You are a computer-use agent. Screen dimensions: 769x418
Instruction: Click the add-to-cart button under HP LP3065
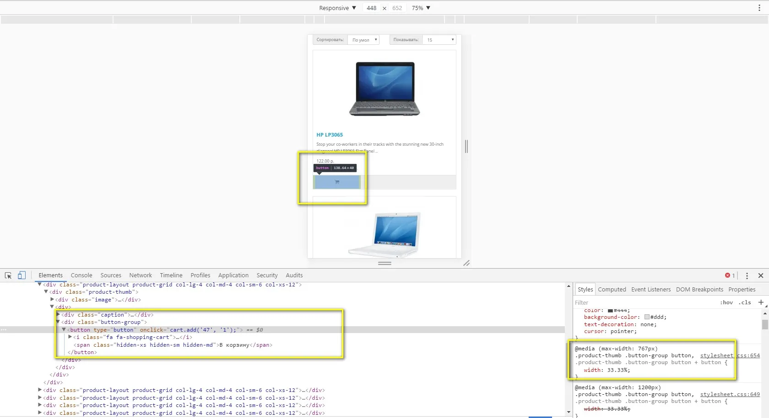coord(337,182)
